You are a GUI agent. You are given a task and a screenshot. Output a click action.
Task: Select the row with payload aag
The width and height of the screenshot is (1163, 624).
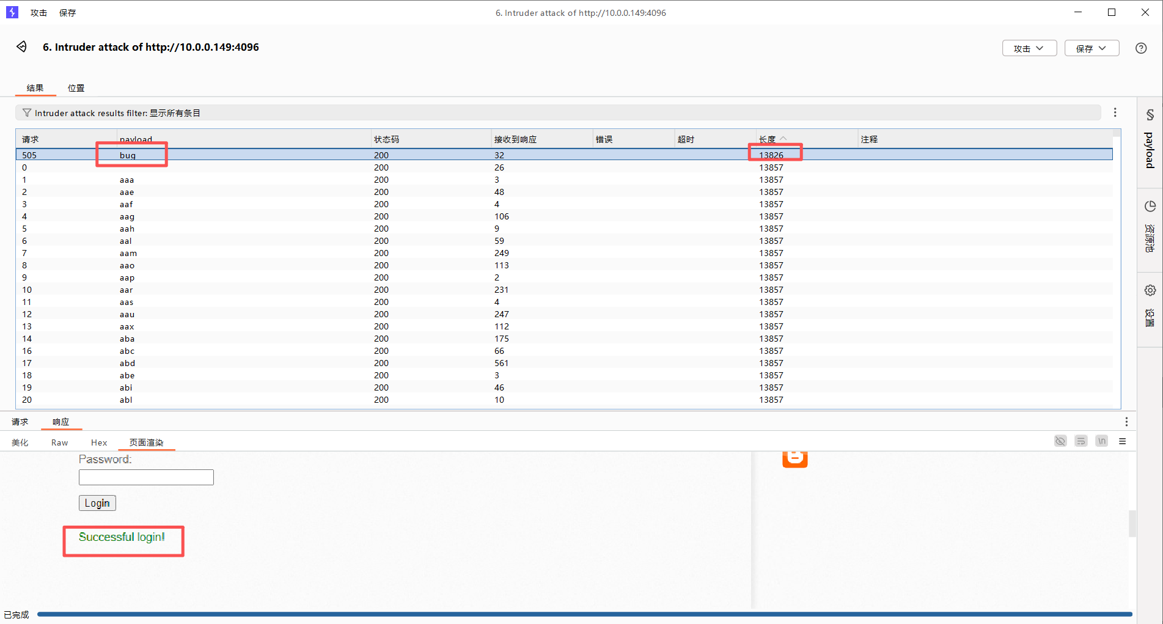point(564,216)
